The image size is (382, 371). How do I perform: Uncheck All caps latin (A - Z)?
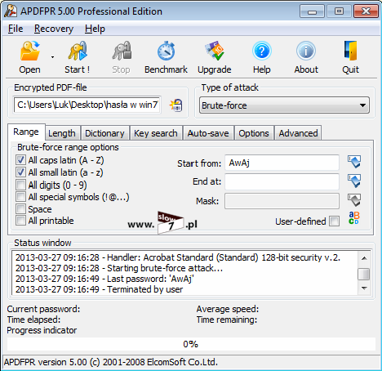click(x=20, y=160)
